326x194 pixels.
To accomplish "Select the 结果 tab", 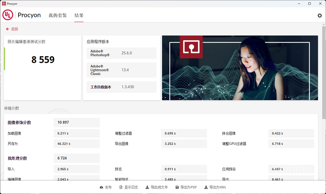I will coord(79,15).
